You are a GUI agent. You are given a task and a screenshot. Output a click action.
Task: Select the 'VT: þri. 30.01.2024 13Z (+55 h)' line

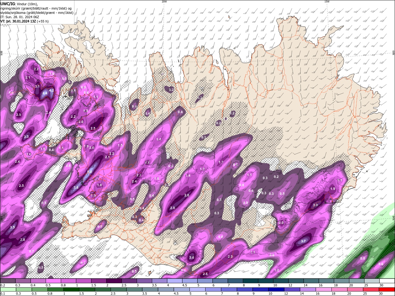point(25,21)
